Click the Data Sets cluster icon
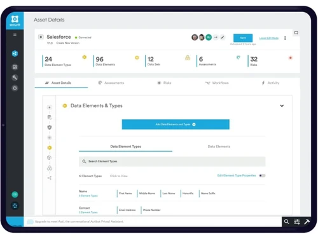 tap(188, 58)
